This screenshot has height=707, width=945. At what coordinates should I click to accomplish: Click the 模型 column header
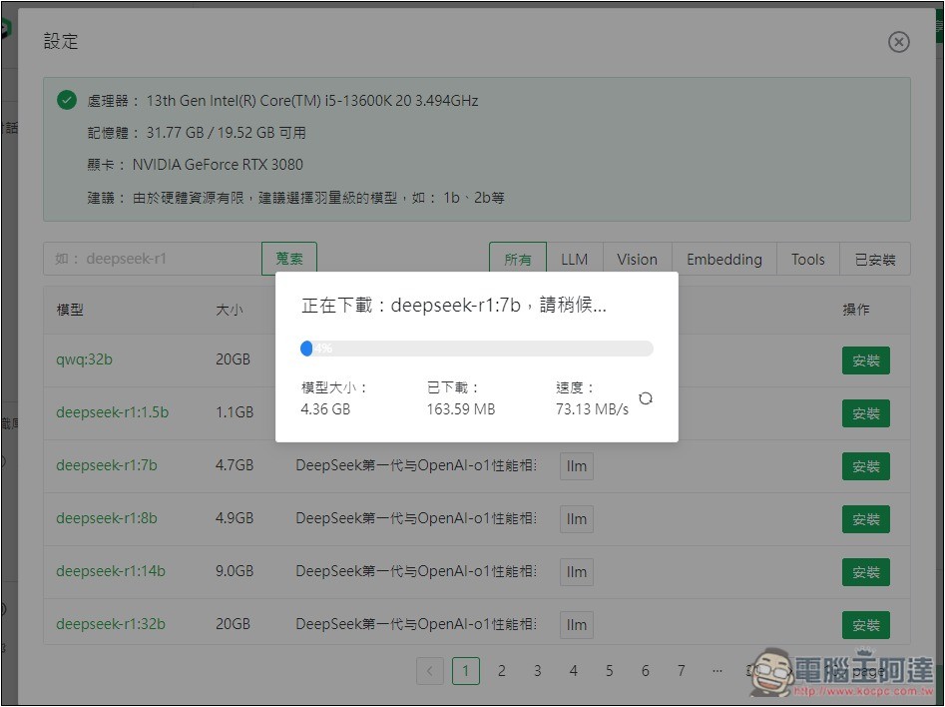click(x=70, y=311)
